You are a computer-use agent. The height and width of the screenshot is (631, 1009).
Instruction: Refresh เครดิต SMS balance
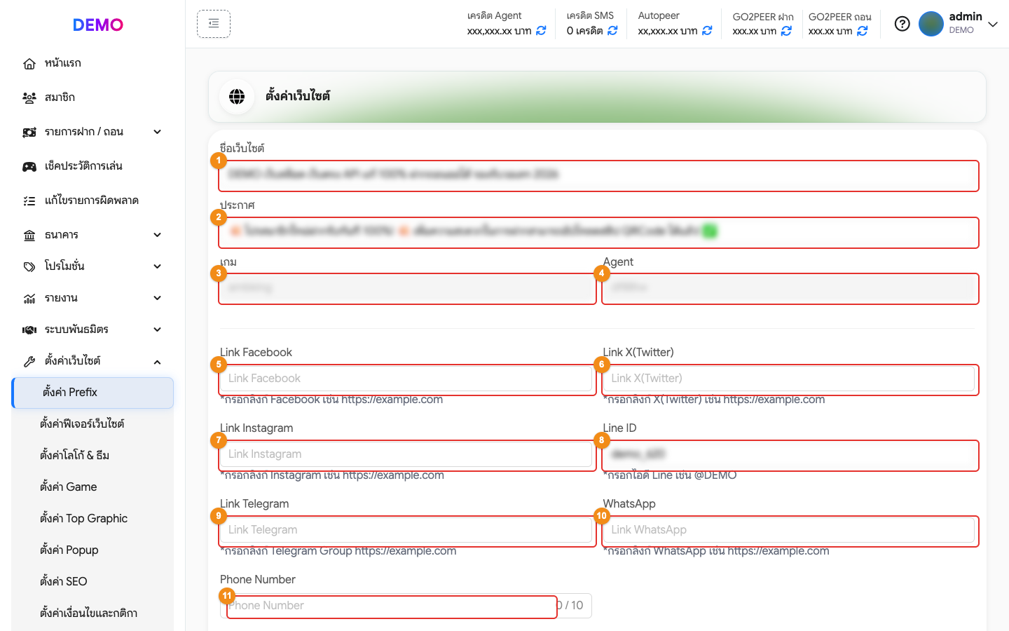tap(612, 31)
